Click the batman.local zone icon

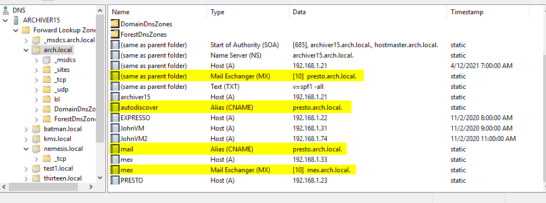coord(37,129)
